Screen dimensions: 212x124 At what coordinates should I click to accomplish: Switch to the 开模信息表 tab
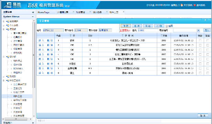(63, 12)
